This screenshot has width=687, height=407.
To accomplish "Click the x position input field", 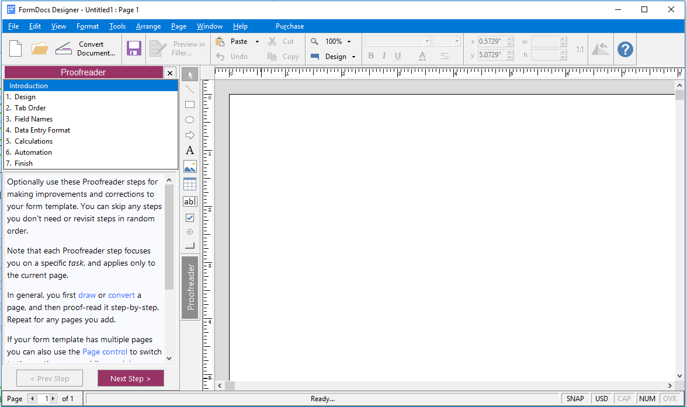I will 492,41.
